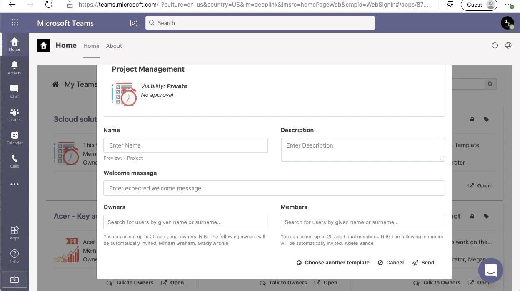This screenshot has height=291, width=520.
Task: Start a new chat with compose icon
Action: click(x=134, y=23)
